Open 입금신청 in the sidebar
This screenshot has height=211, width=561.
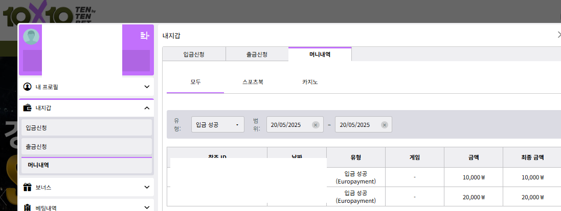85,127
